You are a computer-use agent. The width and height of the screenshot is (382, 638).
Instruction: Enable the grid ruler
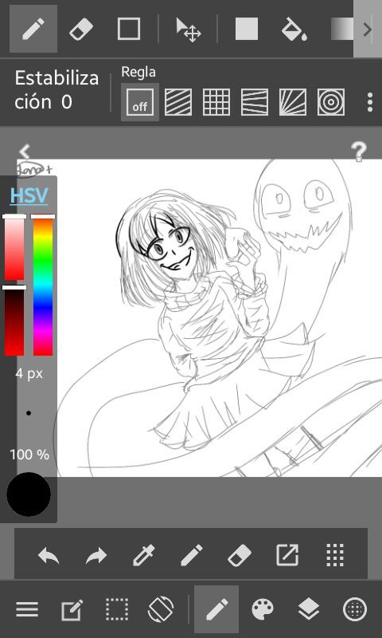coord(216,102)
